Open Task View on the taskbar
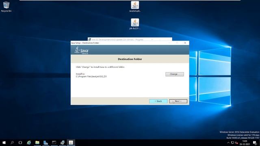This screenshot has width=260, height=146. pos(20,142)
